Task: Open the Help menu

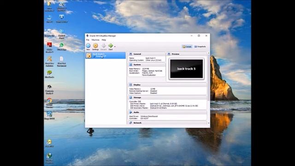Action: (x=104, y=40)
